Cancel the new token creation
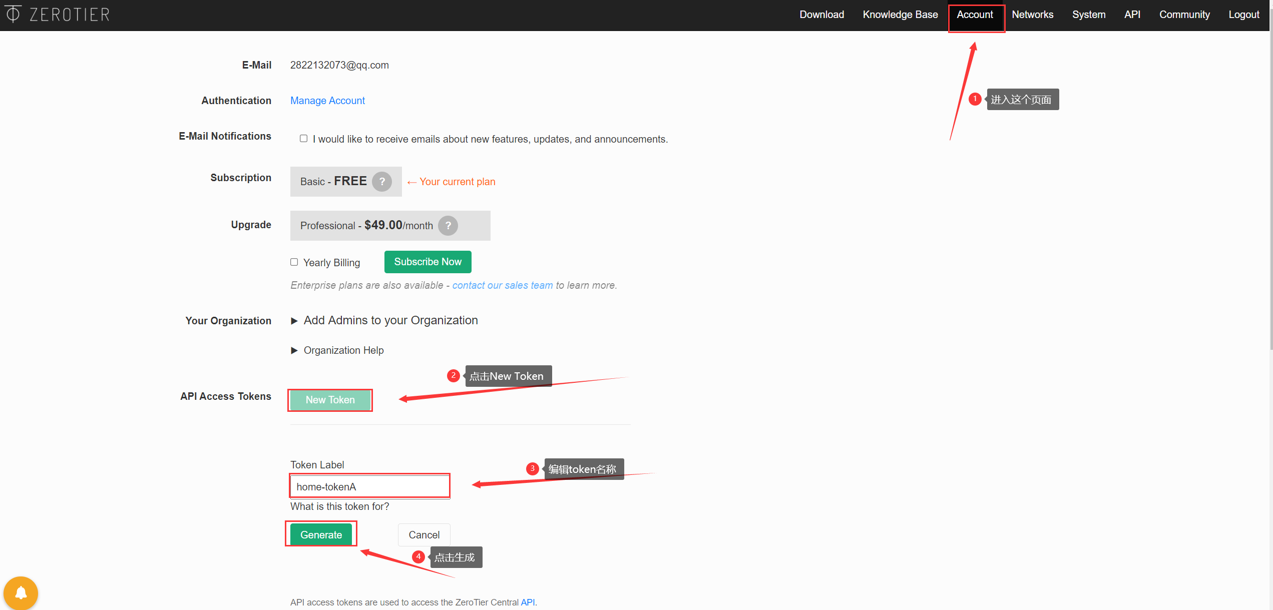The image size is (1273, 610). click(x=424, y=535)
